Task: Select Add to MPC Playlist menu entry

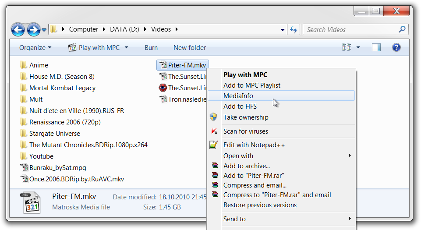Action: coord(251,85)
